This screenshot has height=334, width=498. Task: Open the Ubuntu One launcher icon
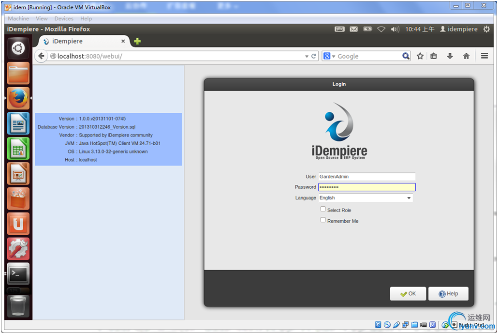pyautogui.click(x=18, y=224)
